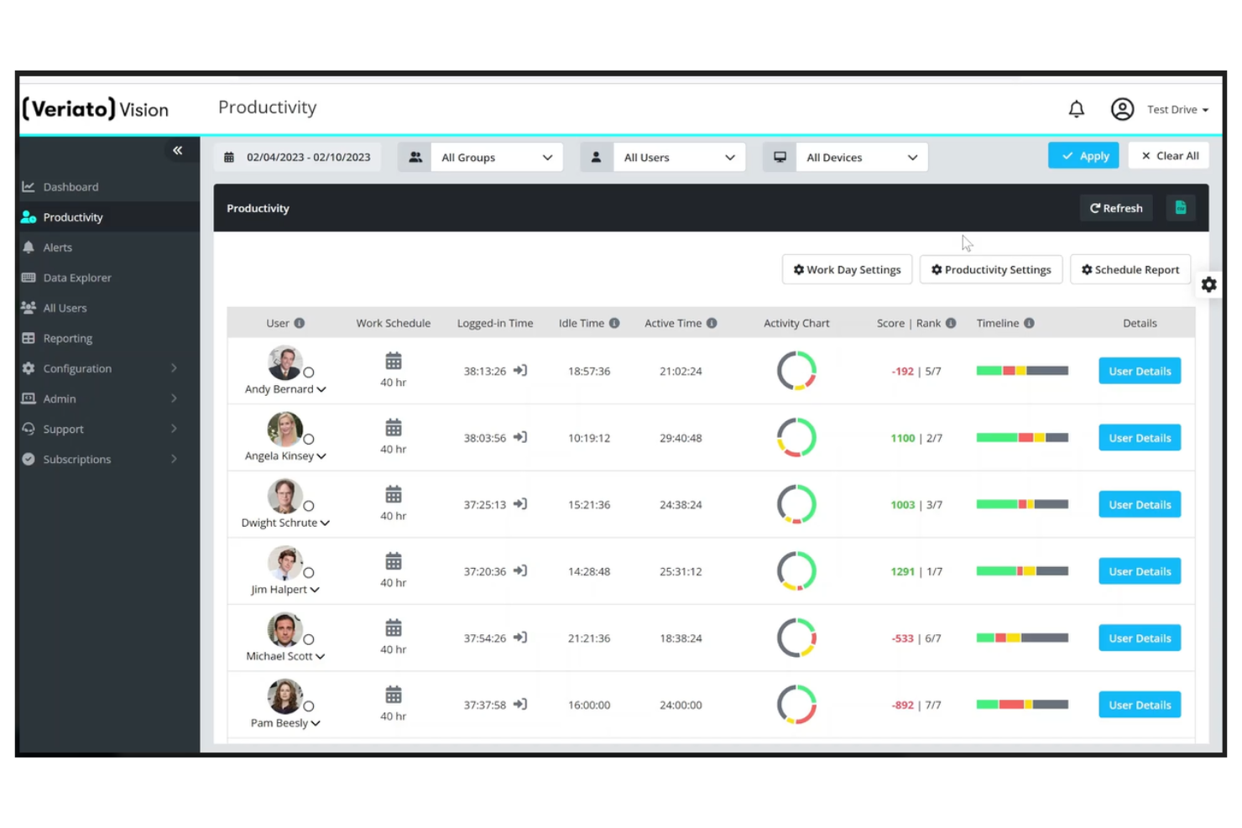Open Productivity Settings

pos(991,269)
